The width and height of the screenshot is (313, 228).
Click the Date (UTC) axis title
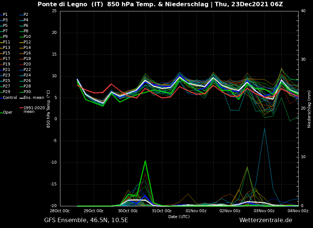point(179,217)
